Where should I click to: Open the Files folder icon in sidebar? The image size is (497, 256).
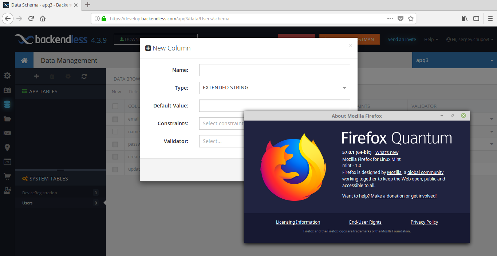[x=7, y=119]
